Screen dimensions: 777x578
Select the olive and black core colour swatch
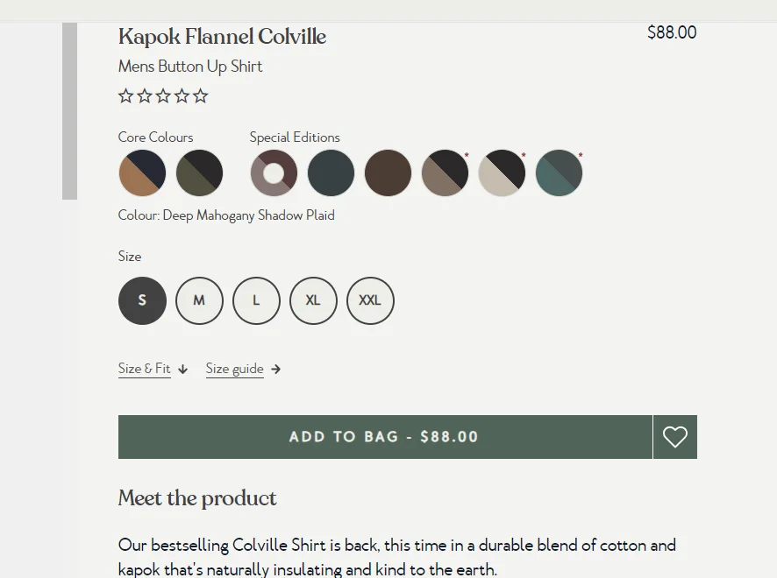(199, 173)
